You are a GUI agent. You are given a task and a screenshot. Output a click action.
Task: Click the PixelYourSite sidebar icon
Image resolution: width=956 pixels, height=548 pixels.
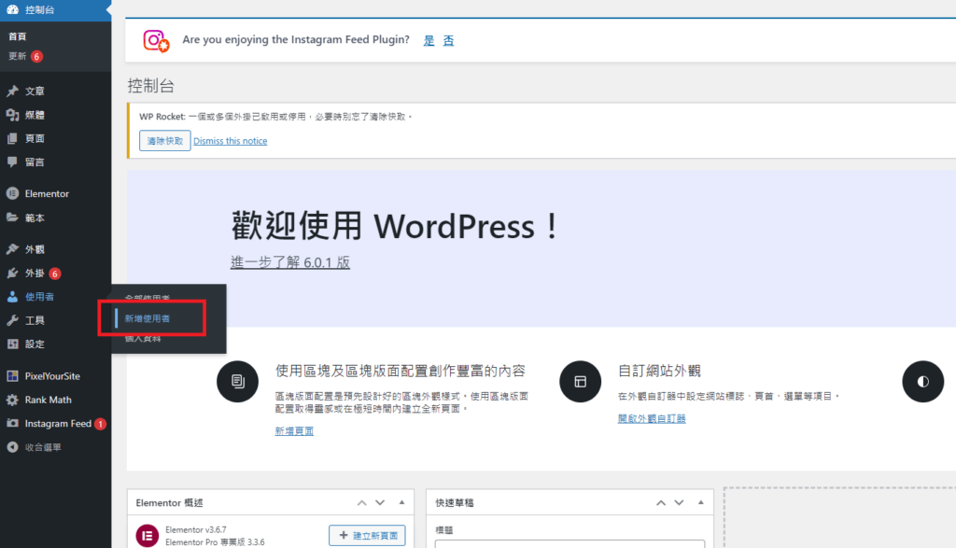pyautogui.click(x=12, y=376)
